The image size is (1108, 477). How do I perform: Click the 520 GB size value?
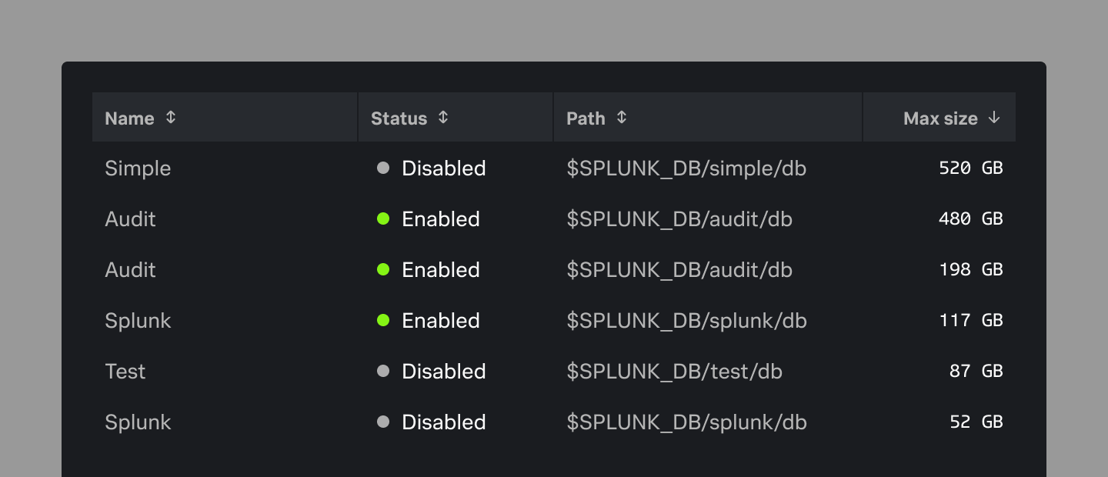(x=970, y=168)
